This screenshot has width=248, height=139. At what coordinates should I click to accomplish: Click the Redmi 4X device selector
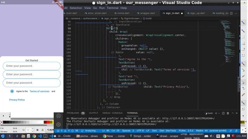point(211,131)
